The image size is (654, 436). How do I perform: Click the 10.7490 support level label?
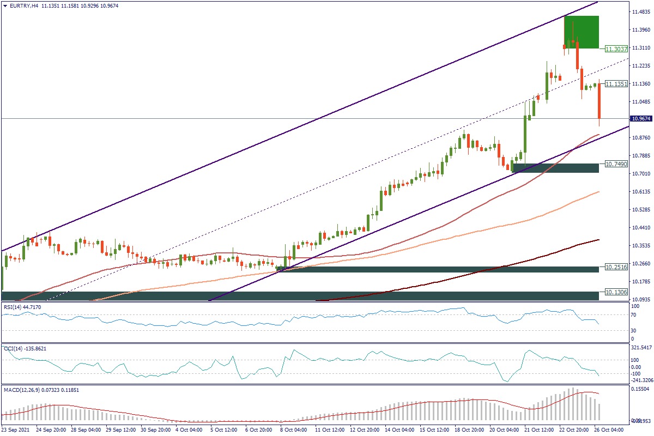click(x=616, y=163)
